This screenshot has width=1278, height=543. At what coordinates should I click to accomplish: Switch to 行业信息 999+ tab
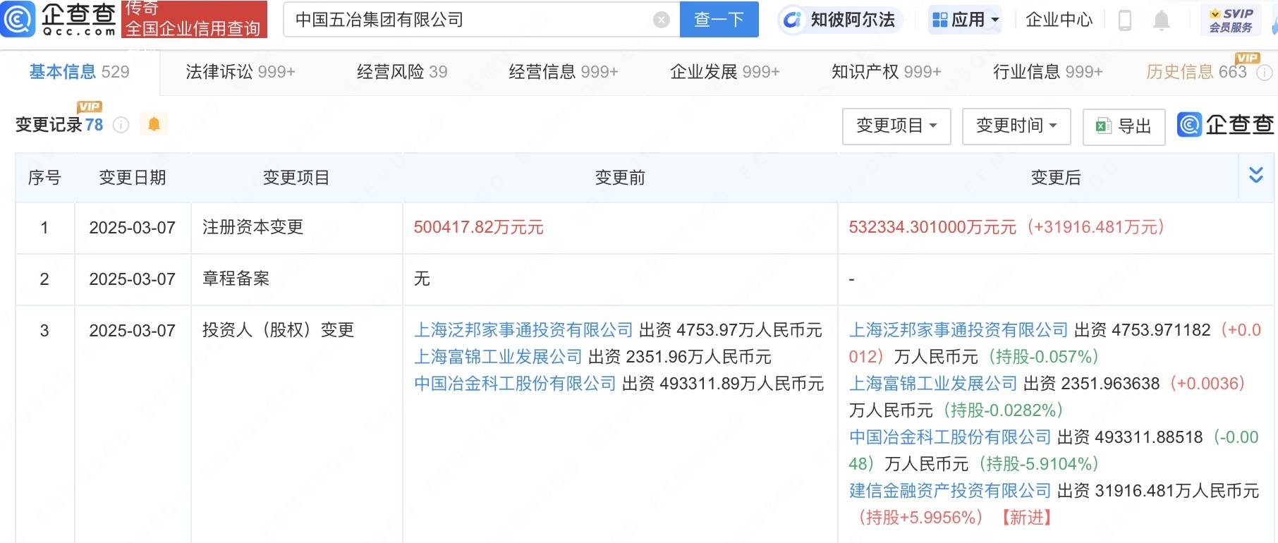[1048, 72]
